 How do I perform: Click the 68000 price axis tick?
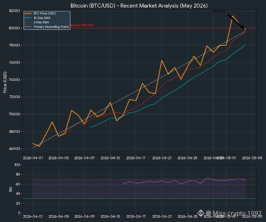(x=15, y=132)
